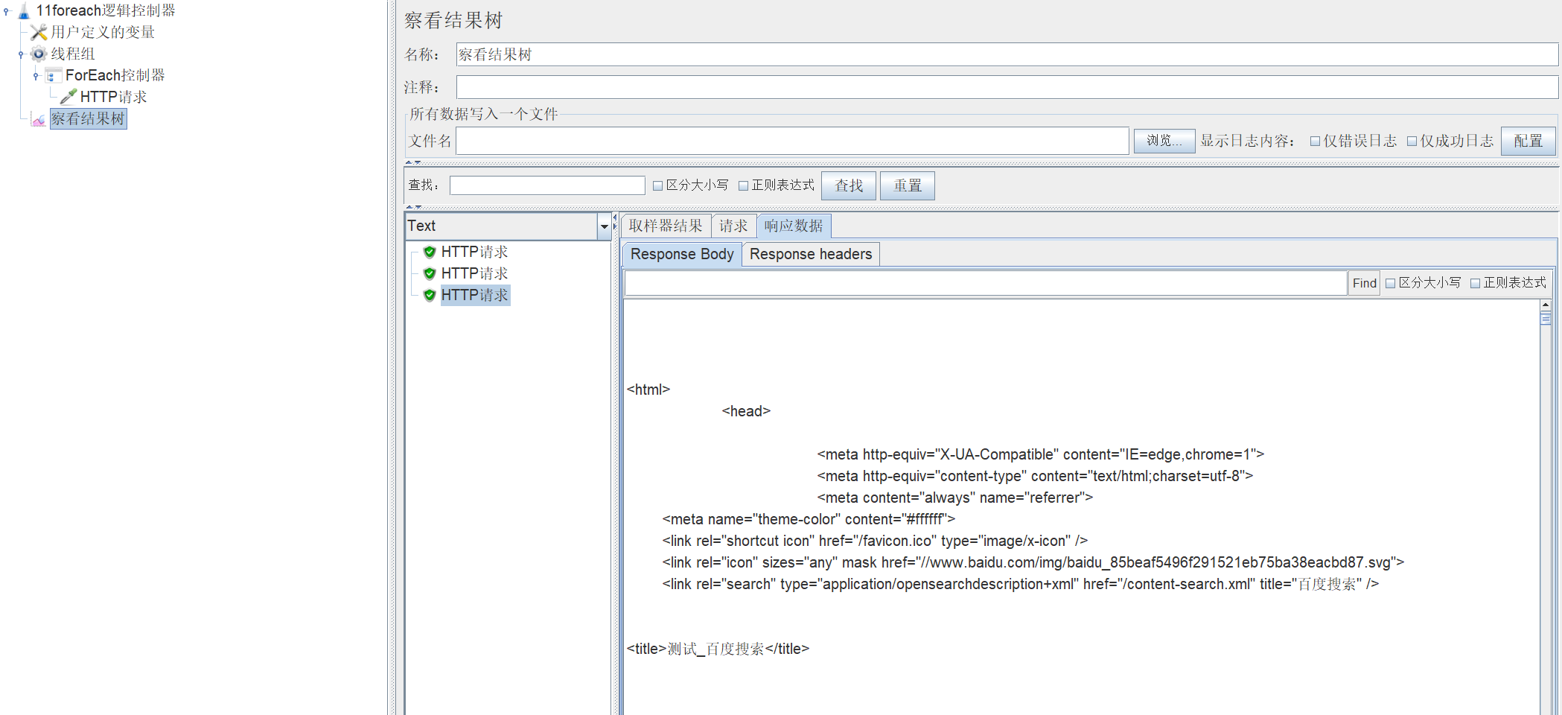Viewport: 1562px width, 715px height.
Task: Click the green success icon on third HTTP请求
Action: (430, 295)
